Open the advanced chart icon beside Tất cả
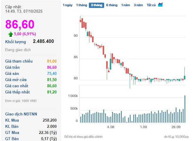The width and height of the screenshot is (193, 141). coord(160,5)
